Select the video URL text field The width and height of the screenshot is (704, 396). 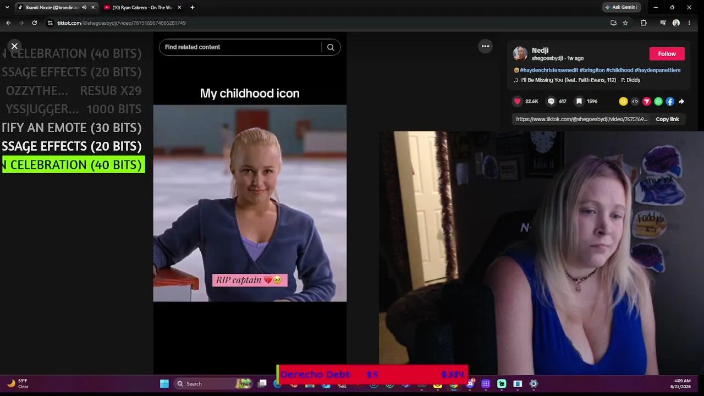point(582,119)
